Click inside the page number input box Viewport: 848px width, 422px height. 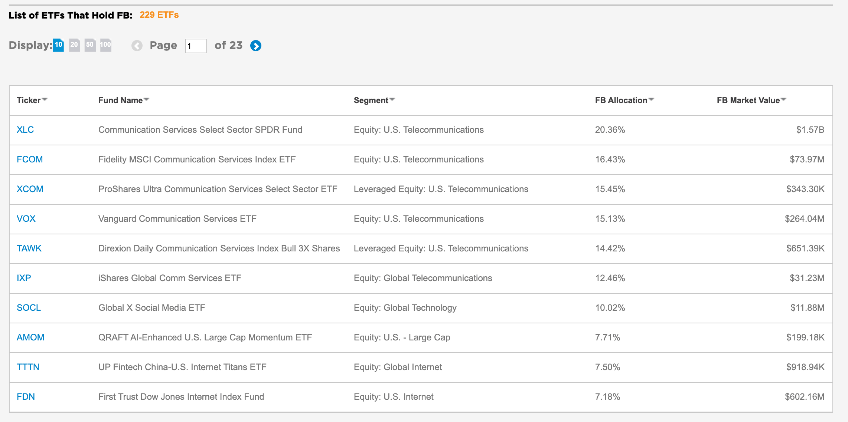pos(196,45)
